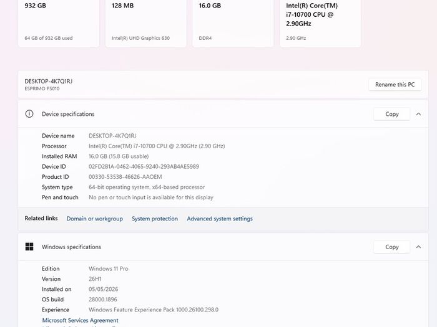Click Rename this PC button
This screenshot has width=437, height=327.
(x=395, y=85)
